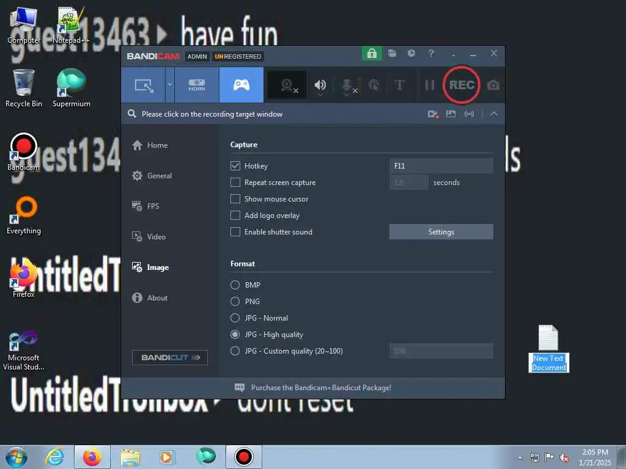Select JPG - Normal format
Screen dimensions: 626x469
click(x=235, y=318)
